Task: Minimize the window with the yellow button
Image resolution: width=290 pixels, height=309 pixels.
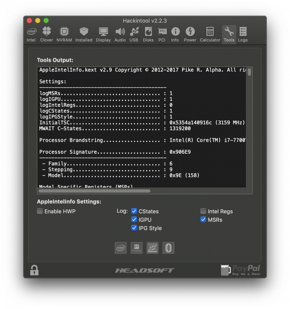Action: (x=37, y=21)
